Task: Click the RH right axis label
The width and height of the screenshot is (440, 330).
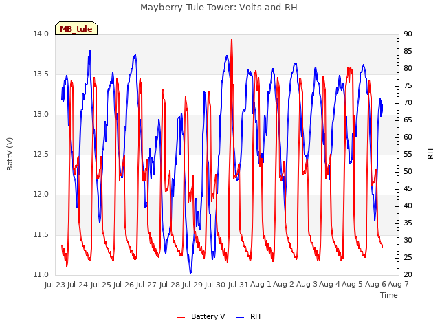Action: tap(430, 154)
